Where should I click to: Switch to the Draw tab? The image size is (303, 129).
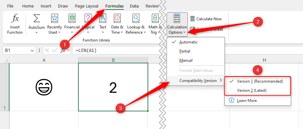tap(63, 6)
